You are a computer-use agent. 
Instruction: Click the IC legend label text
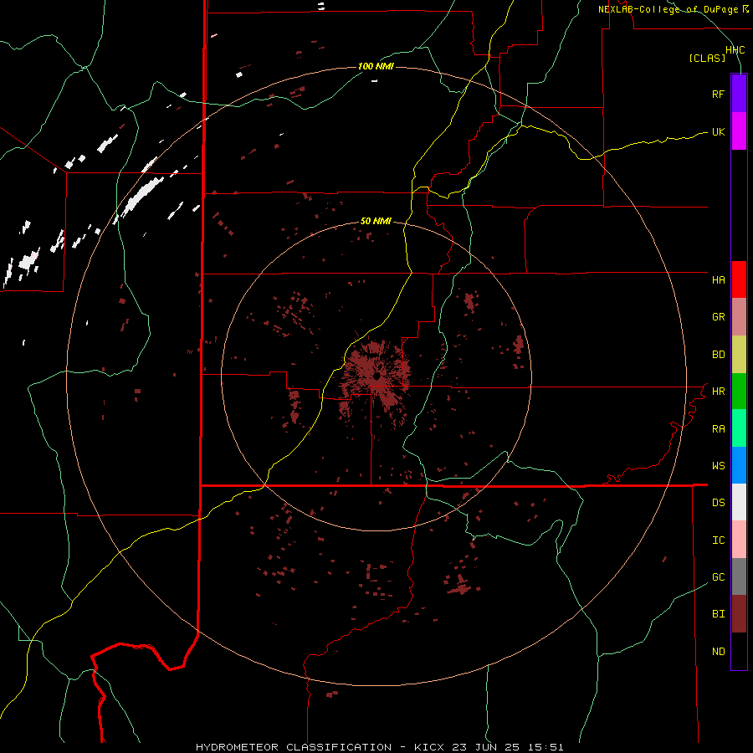(718, 540)
